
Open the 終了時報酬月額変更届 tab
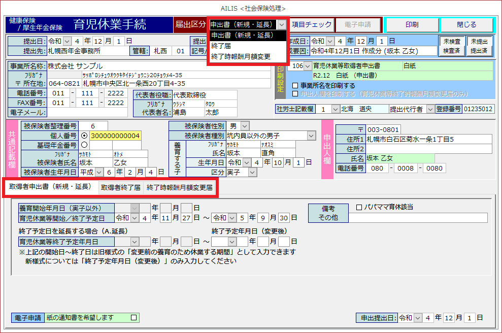click(180, 188)
